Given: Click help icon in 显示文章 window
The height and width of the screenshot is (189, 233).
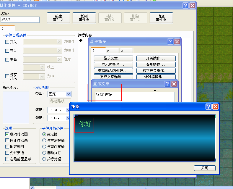Looking at the screenshot, I should tap(167, 84).
